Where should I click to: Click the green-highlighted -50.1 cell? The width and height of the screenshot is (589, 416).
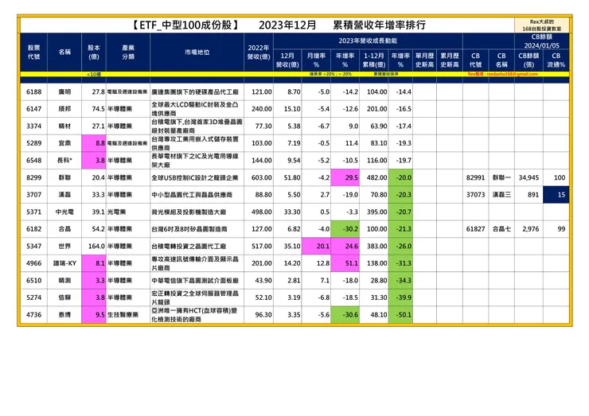400,315
